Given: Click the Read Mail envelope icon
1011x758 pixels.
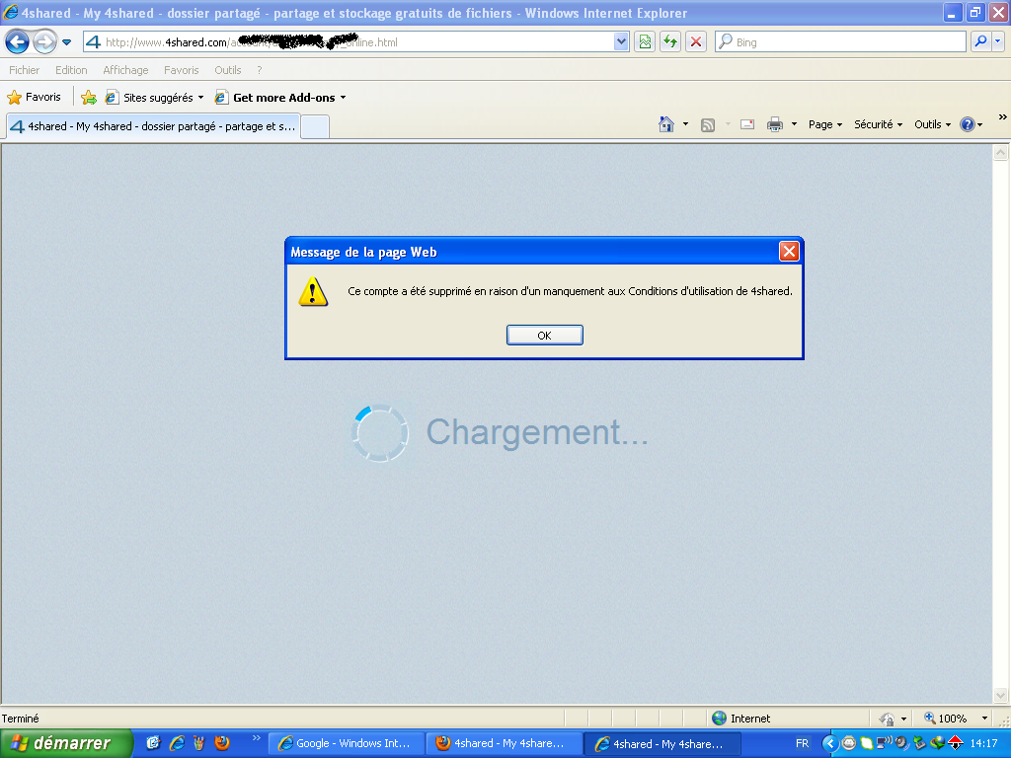Looking at the screenshot, I should pos(747,124).
